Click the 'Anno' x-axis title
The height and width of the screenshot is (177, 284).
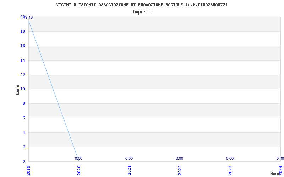coord(275,173)
